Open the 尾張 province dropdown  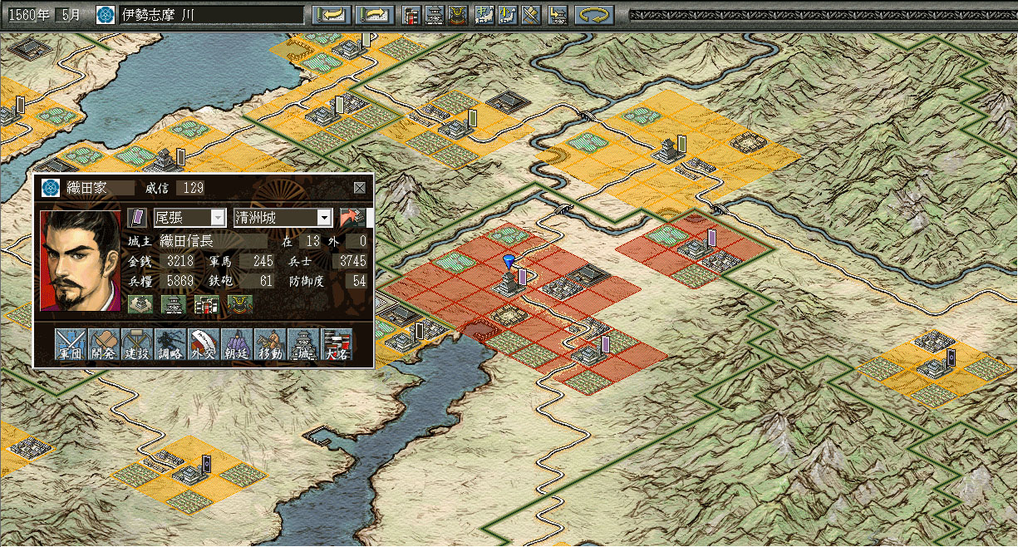tap(219, 217)
